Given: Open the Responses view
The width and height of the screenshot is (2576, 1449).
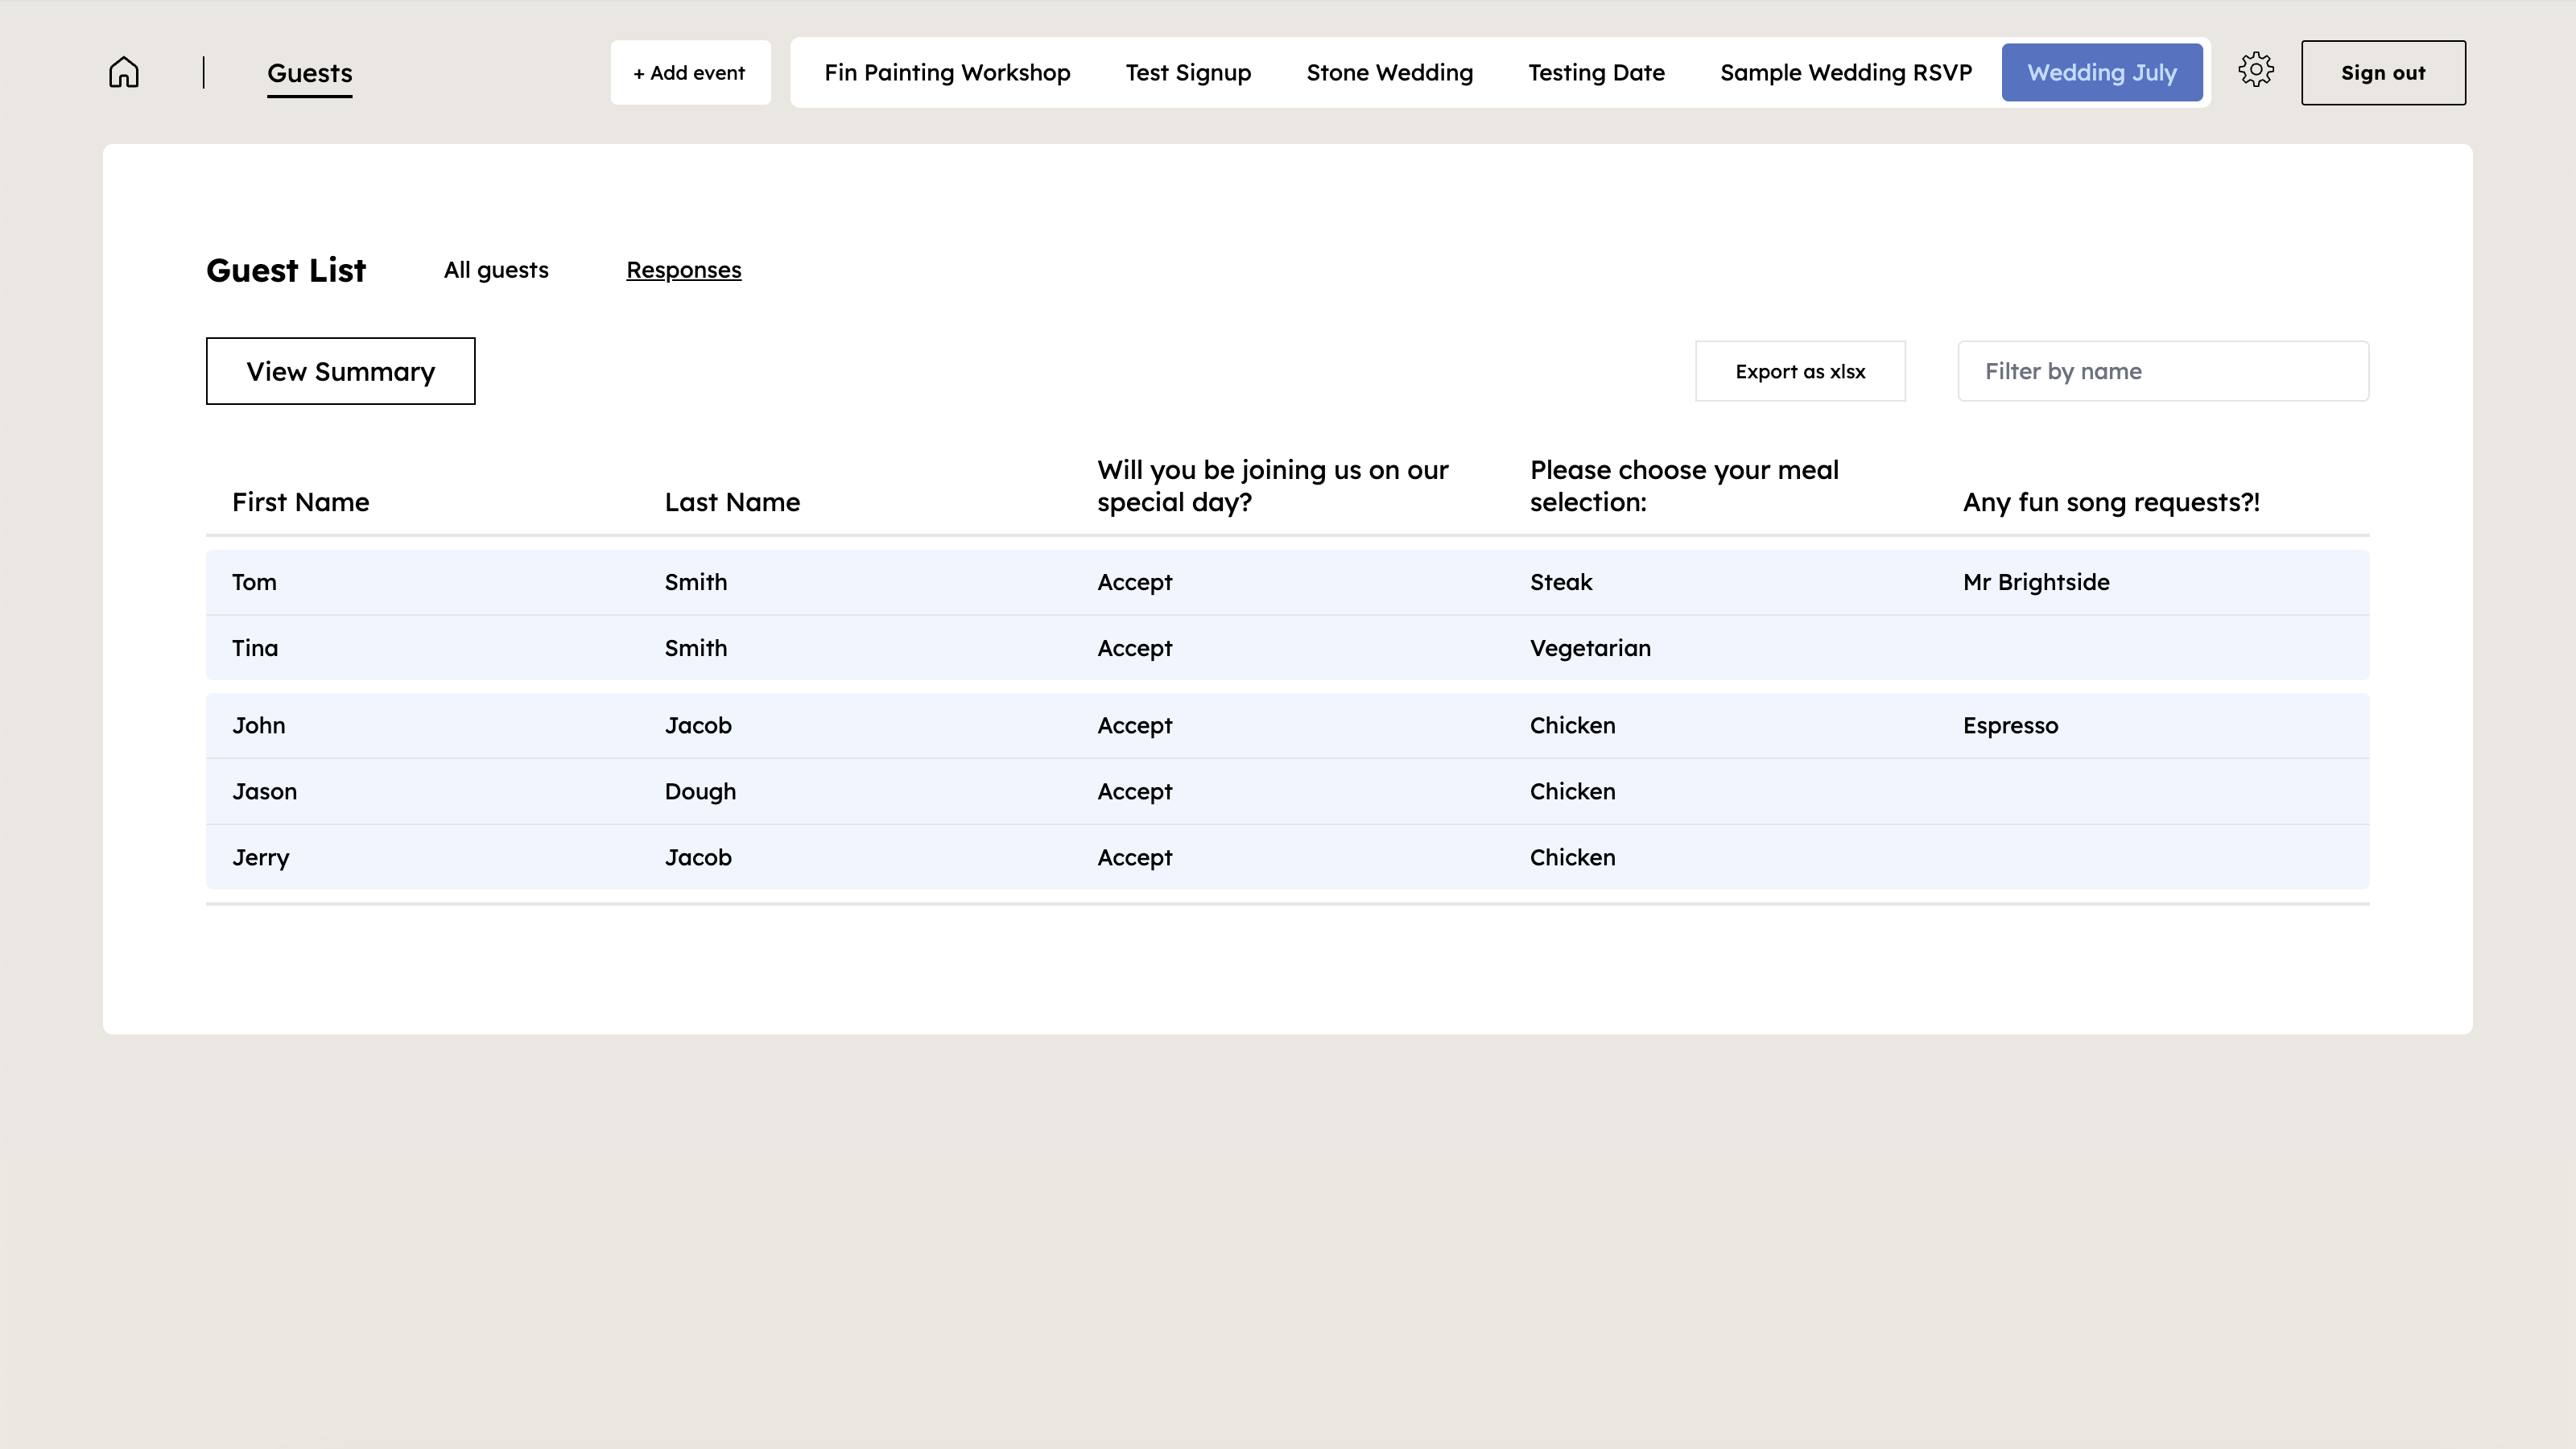Looking at the screenshot, I should (684, 269).
